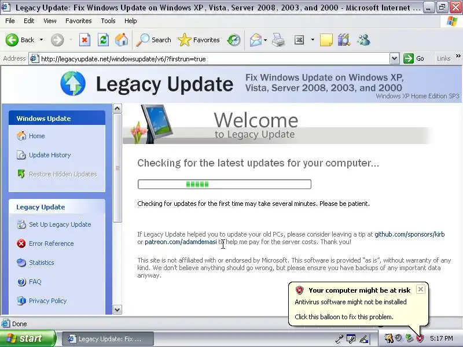Open the History toolbar icon
The height and width of the screenshot is (347, 463).
pos(234,40)
